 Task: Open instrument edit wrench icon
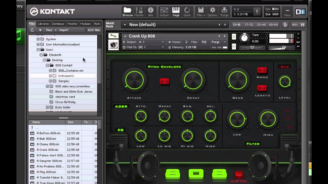click(x=113, y=36)
